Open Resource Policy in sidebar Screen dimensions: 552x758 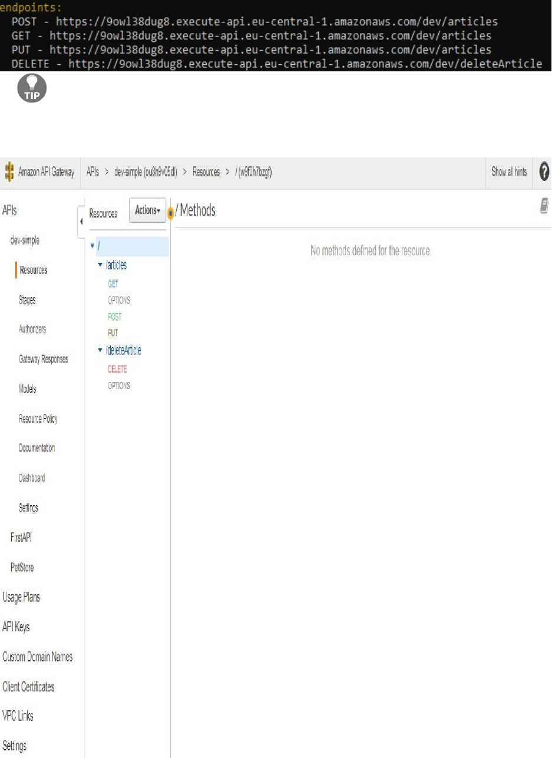pos(38,419)
